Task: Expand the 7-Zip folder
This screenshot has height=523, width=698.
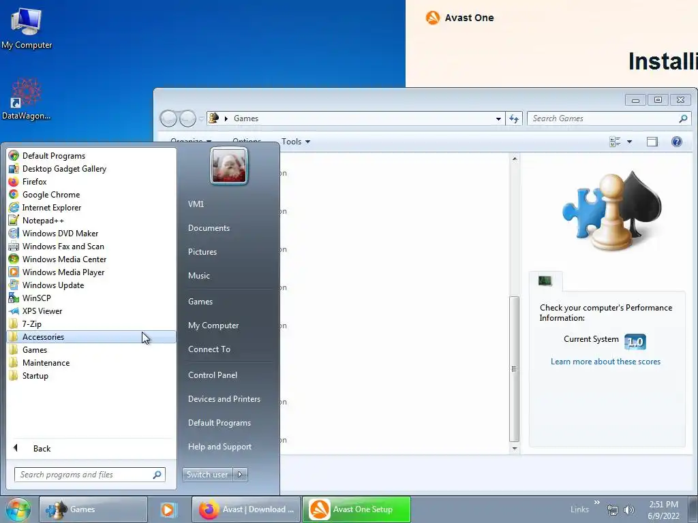Action: point(91,323)
